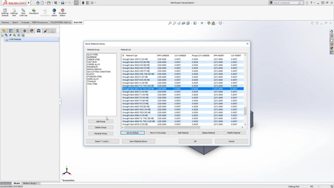
Task: Launch the NC Editor
Action: (x=54, y=13)
